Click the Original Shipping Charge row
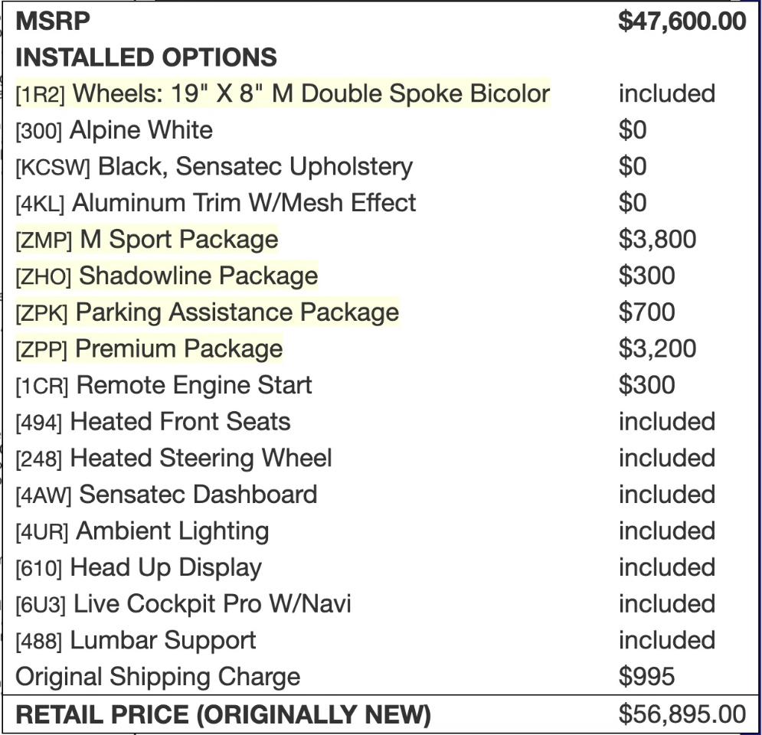Image resolution: width=762 pixels, height=735 pixels. (158, 677)
